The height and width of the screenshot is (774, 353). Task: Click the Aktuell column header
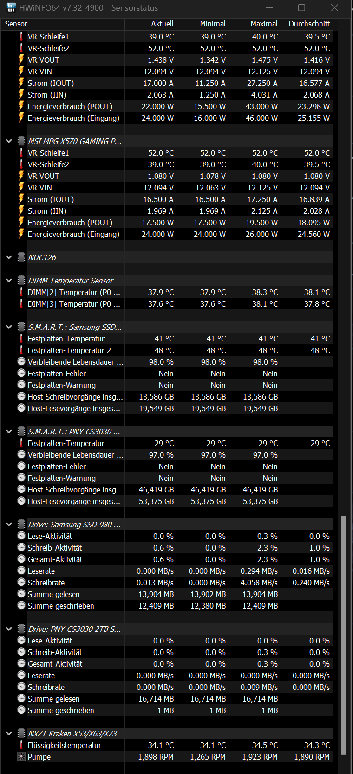pos(150,24)
